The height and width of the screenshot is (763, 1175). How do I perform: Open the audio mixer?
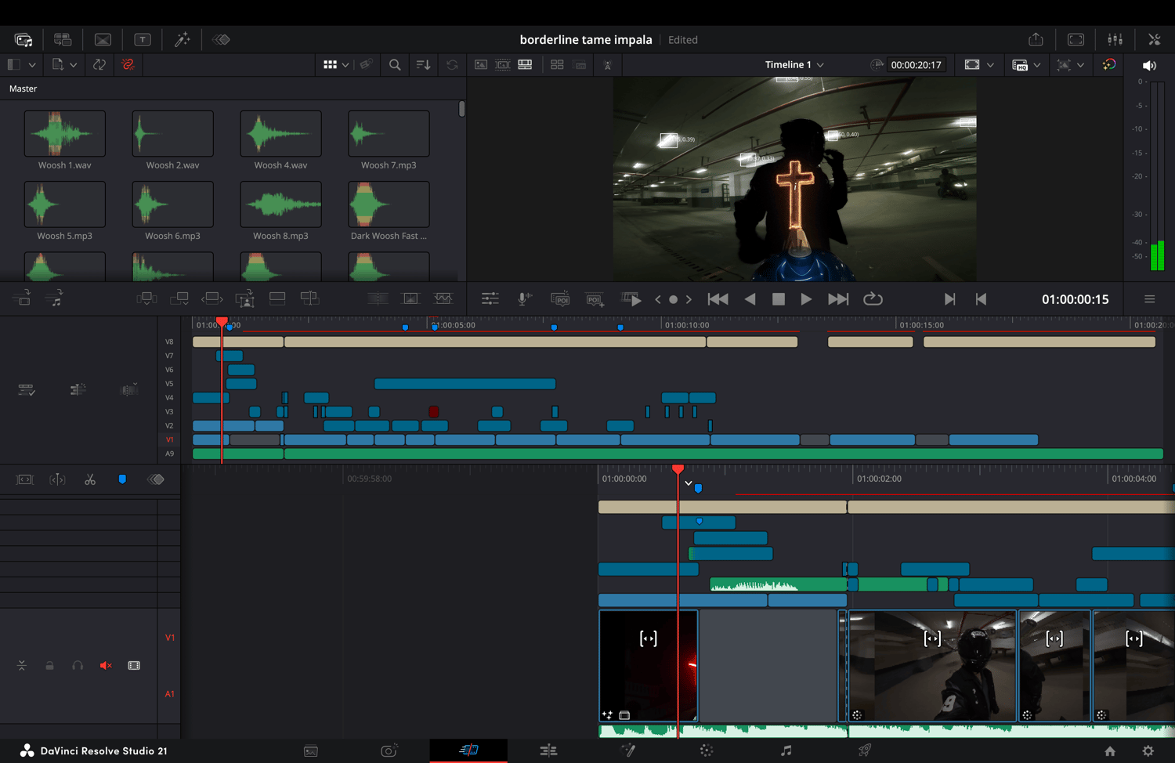(1115, 39)
